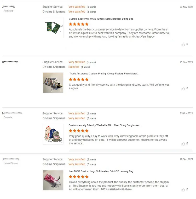The width and height of the screenshot is (196, 199).
Task: Open Environmentally Friendly Washable Microfiber product link
Action: 105,125
